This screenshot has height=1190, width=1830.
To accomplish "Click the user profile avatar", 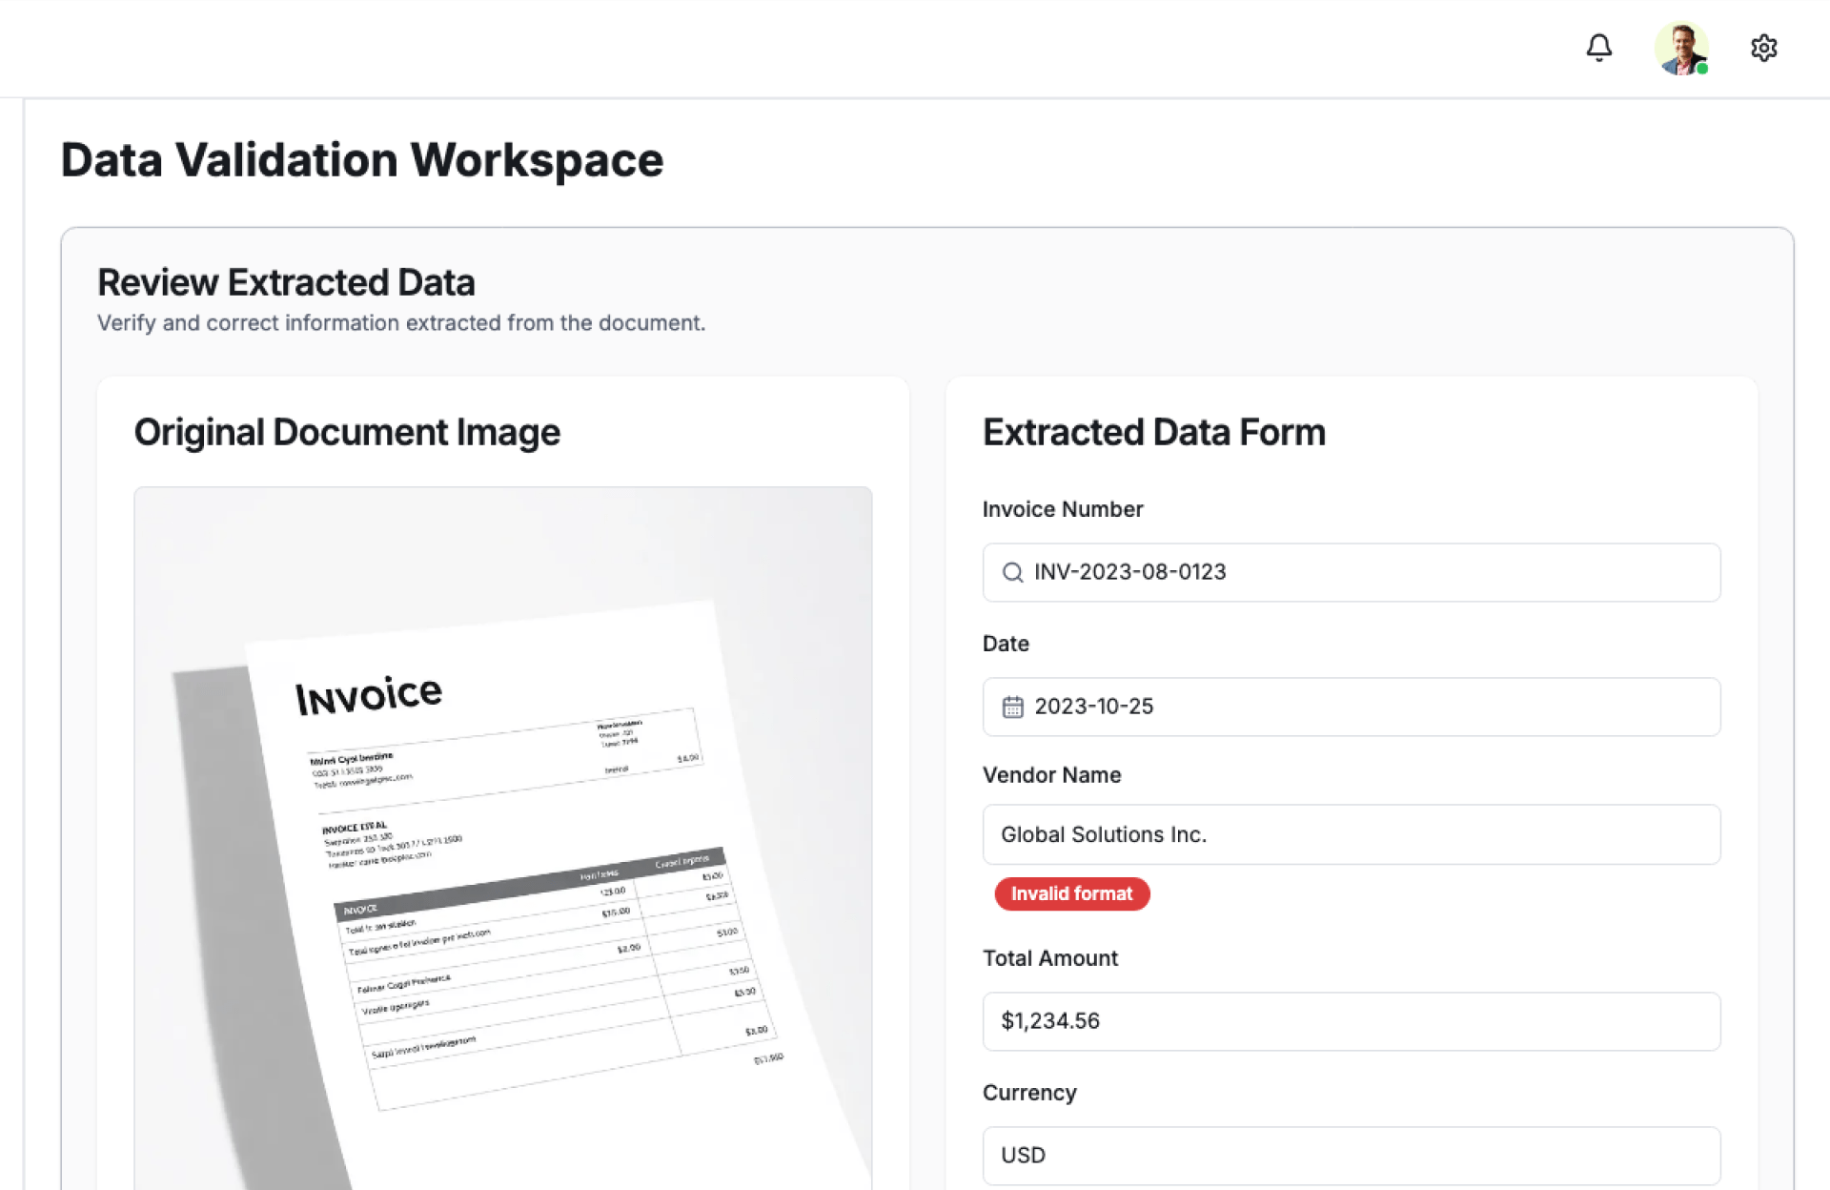I will [1679, 48].
